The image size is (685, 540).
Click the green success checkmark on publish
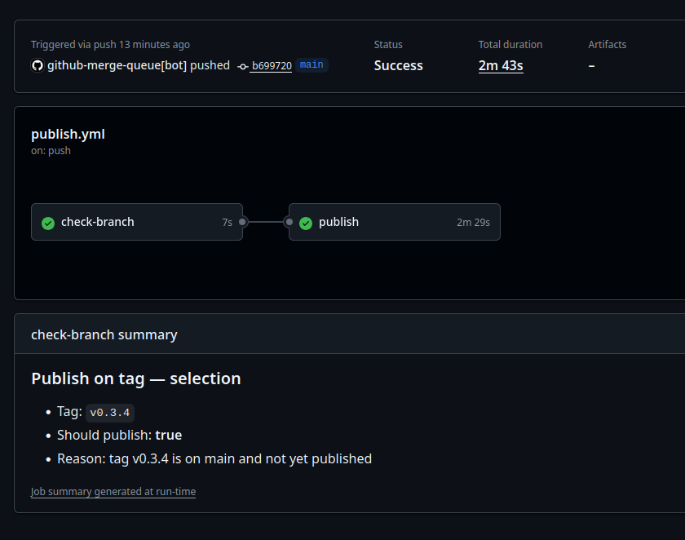(x=306, y=224)
